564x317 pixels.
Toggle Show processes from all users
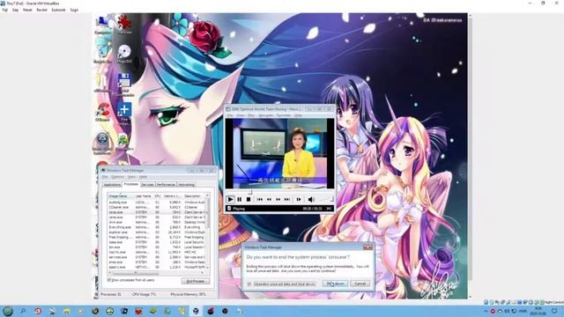[x=131, y=280]
